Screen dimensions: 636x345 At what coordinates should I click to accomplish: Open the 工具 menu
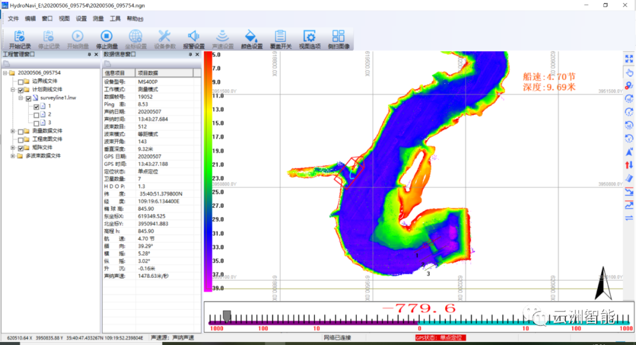[x=115, y=19]
